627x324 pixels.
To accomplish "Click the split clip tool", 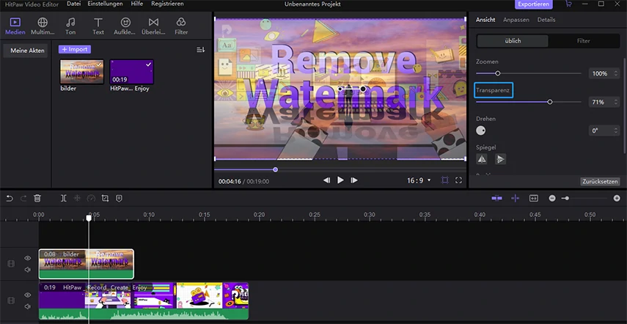I will [64, 198].
